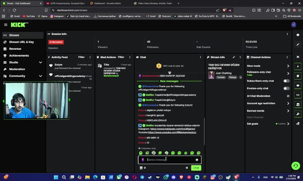Open Activity Feed Filter dropdown

(x=81, y=57)
